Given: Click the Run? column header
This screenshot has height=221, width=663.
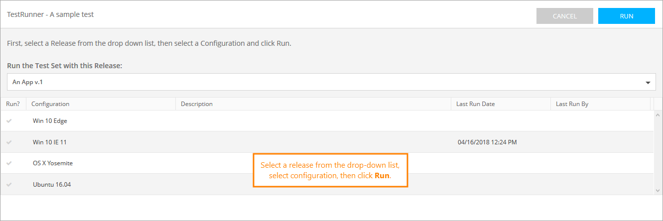Looking at the screenshot, I should coord(13,104).
